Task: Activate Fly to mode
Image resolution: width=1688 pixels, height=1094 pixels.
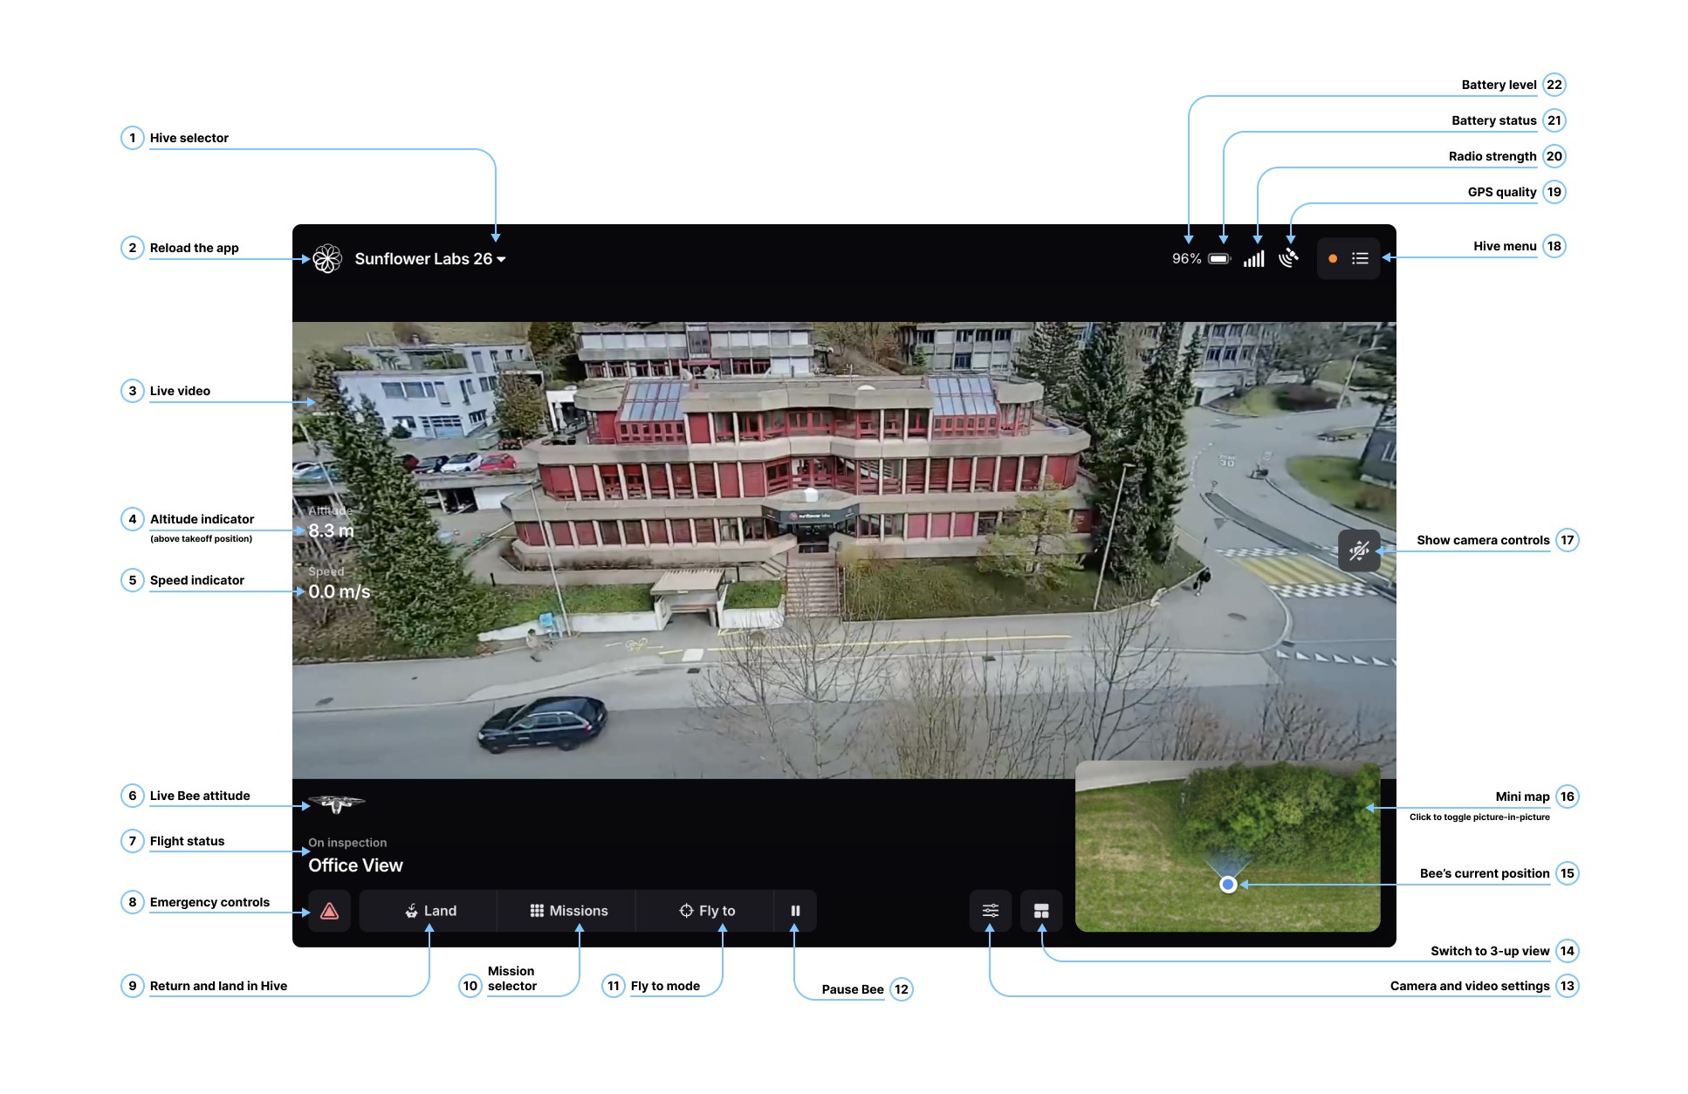Action: click(x=707, y=911)
